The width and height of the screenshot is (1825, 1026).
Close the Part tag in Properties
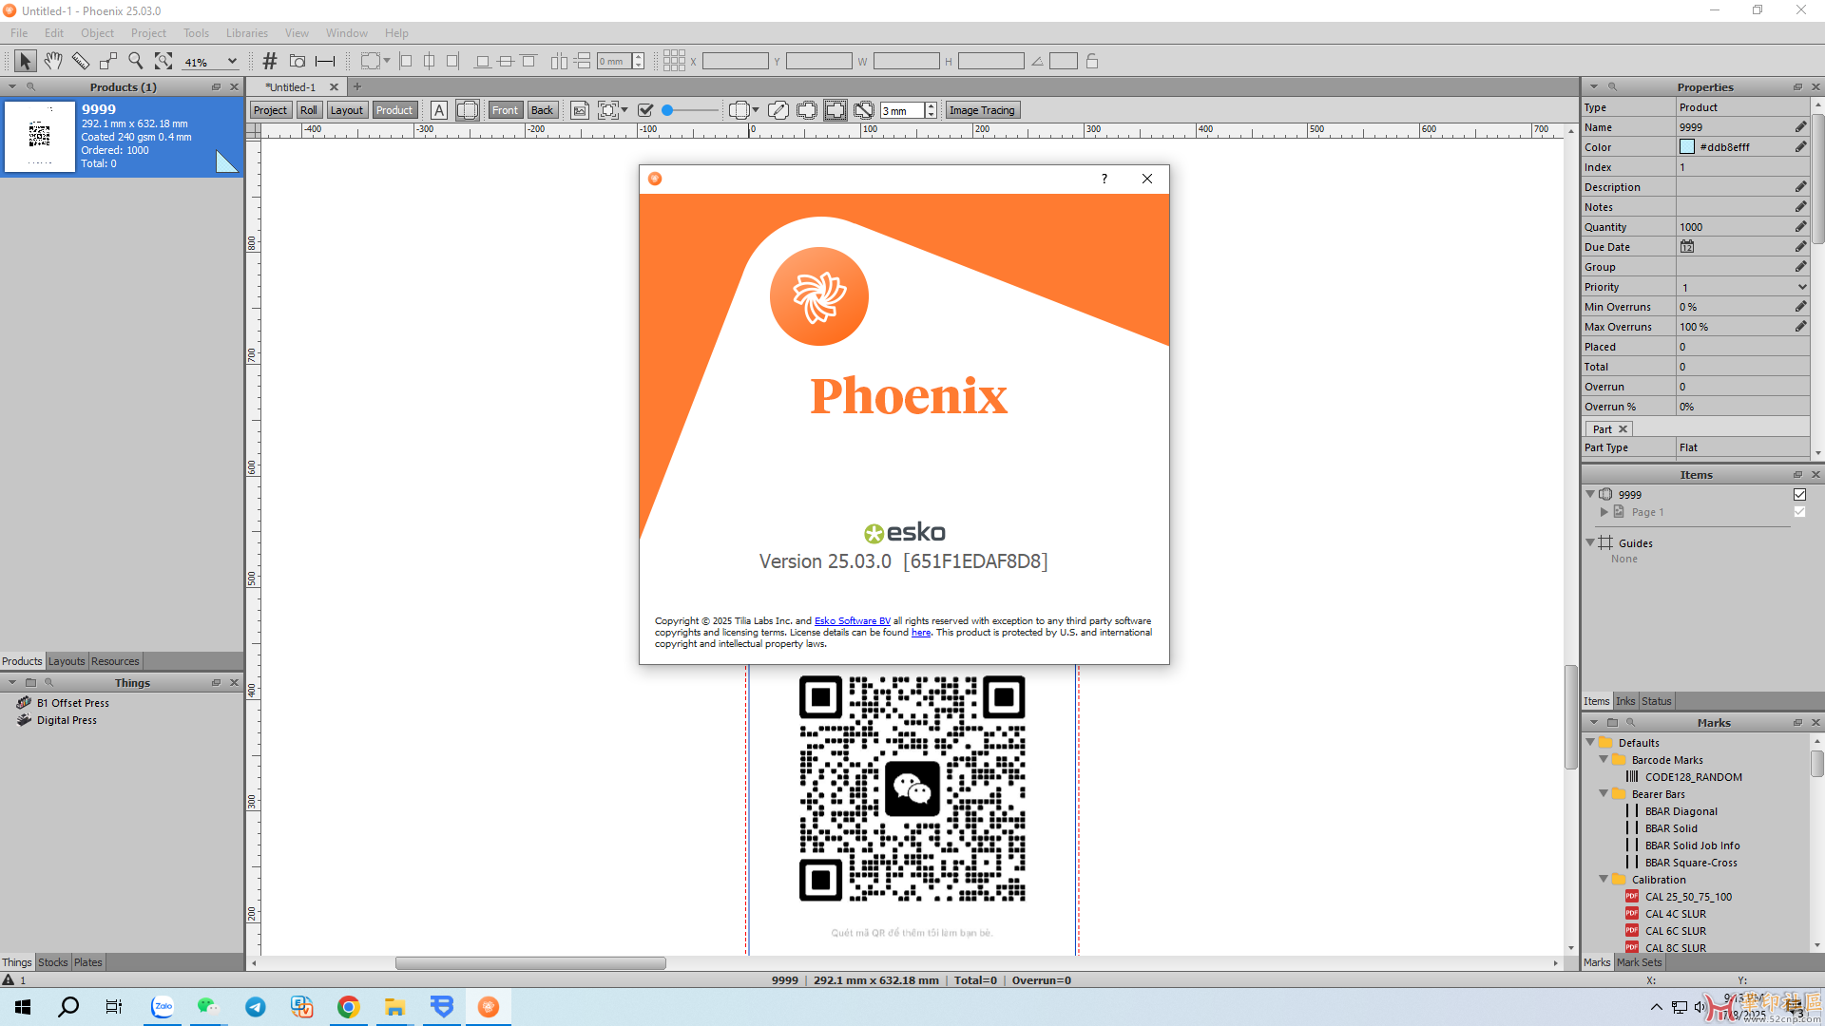(1623, 429)
